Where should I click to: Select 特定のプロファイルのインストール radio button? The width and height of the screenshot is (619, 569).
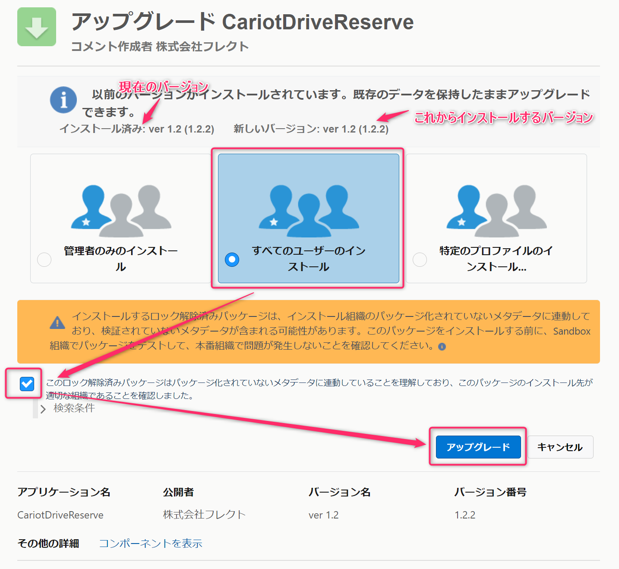click(420, 259)
